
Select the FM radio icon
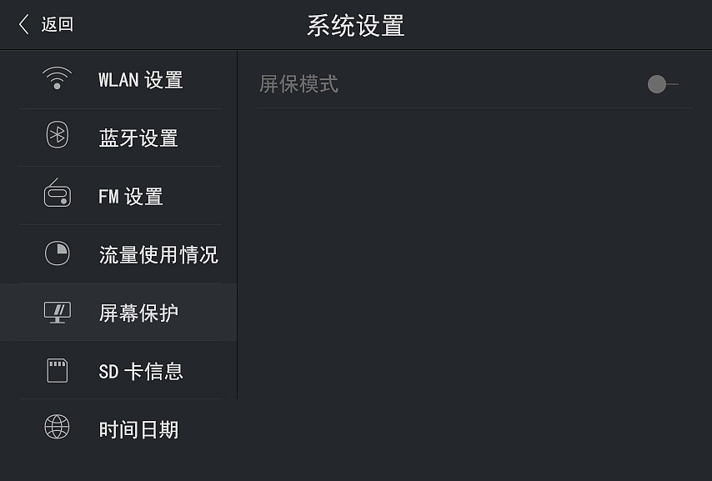click(56, 196)
